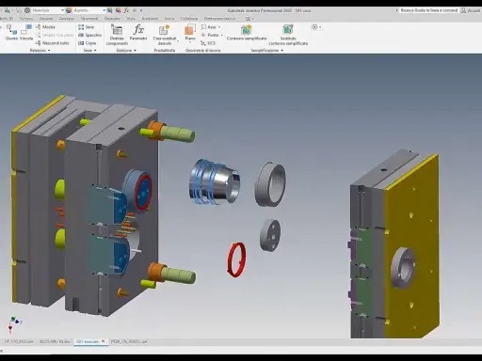Screen dimensions: 482x361
Task: Choose the Specchio mirror tool
Action: click(x=90, y=35)
